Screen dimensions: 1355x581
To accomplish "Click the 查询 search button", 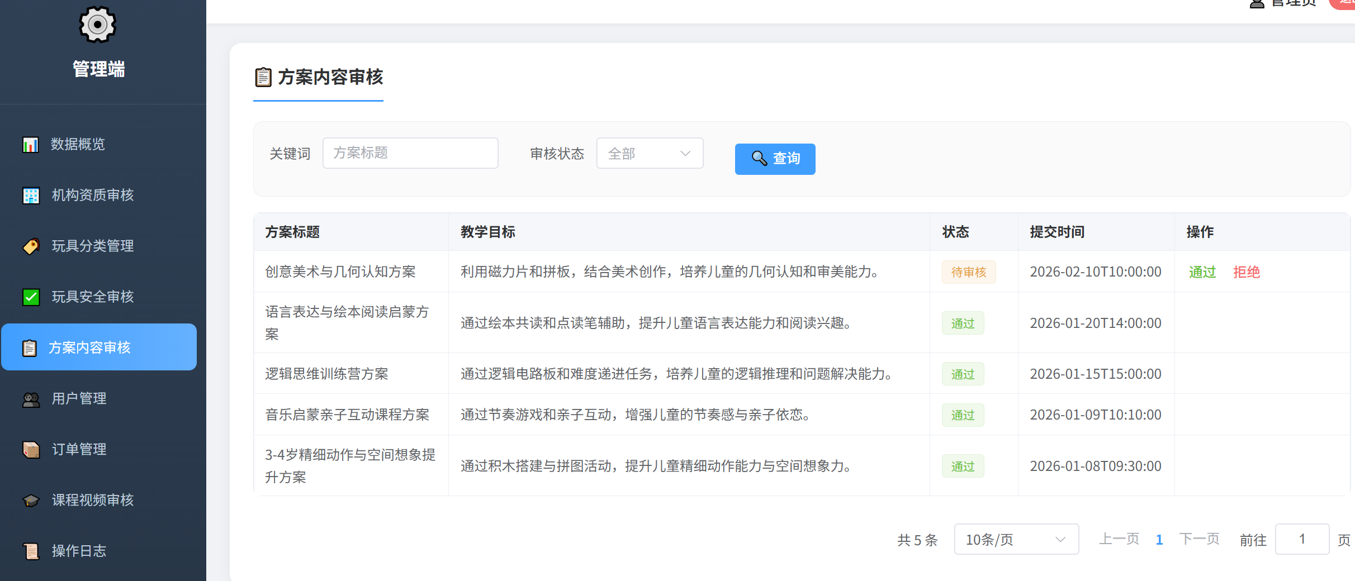I will pos(775,159).
